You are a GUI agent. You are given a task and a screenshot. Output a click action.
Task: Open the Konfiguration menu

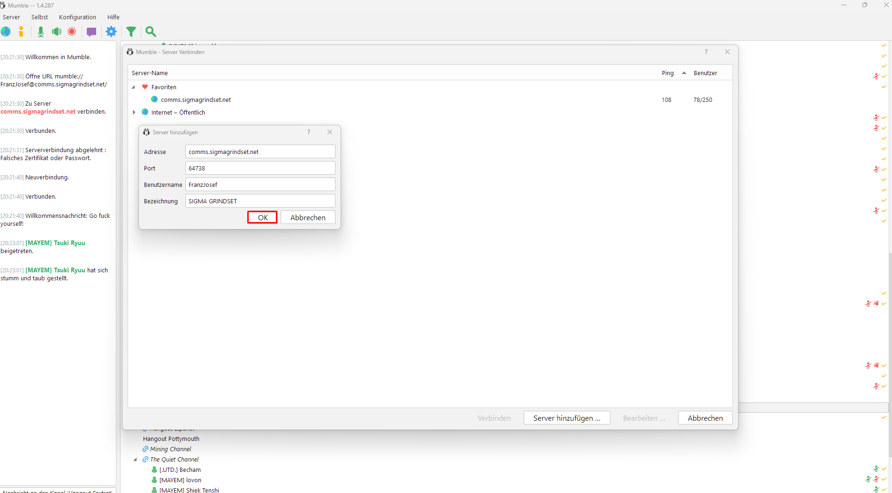77,17
